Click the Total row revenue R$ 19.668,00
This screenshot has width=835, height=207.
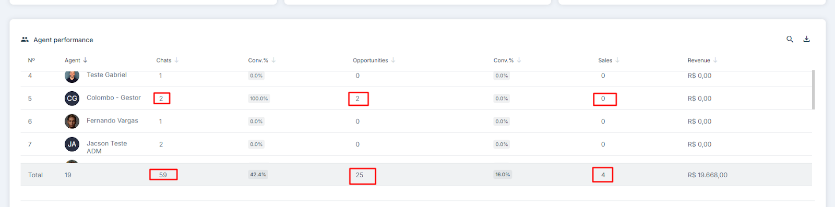coord(707,175)
